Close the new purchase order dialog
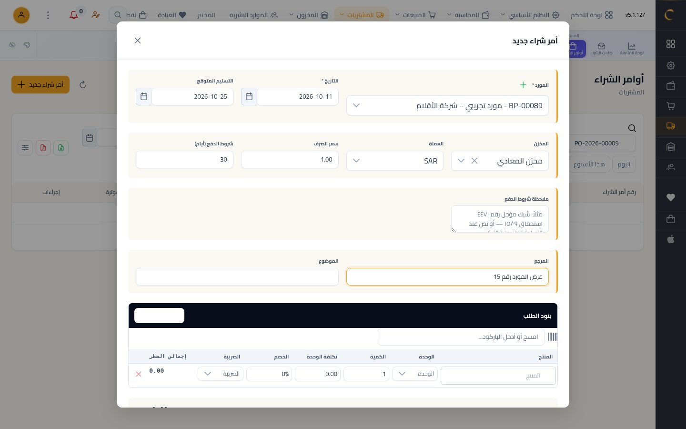 [x=138, y=41]
